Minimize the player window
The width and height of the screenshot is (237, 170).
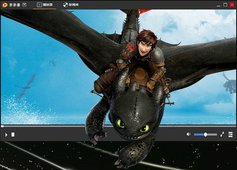(x=218, y=5)
